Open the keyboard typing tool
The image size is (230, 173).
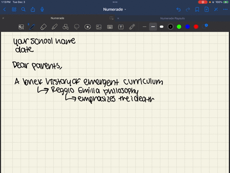click(110, 27)
